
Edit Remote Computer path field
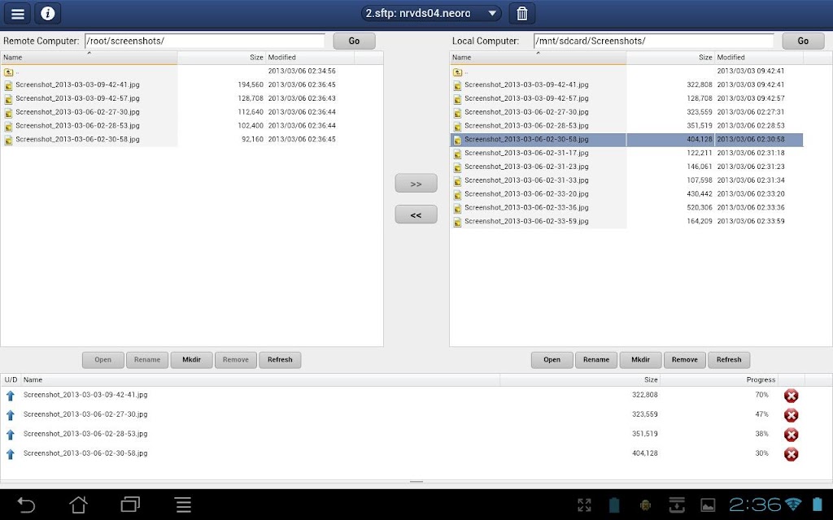click(x=204, y=41)
